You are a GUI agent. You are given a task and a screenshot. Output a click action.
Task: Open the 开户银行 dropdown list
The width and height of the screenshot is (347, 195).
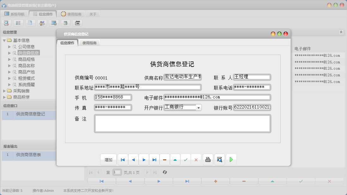198,108
